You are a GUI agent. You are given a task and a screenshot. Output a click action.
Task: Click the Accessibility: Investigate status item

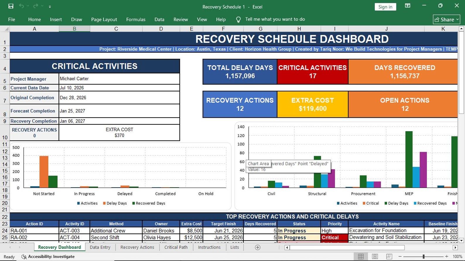(x=48, y=257)
